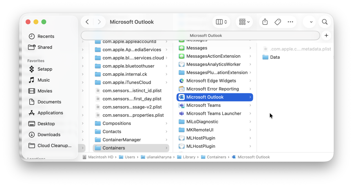Select the Containers folder row
Screen dimensions: 353x187
tap(131, 148)
